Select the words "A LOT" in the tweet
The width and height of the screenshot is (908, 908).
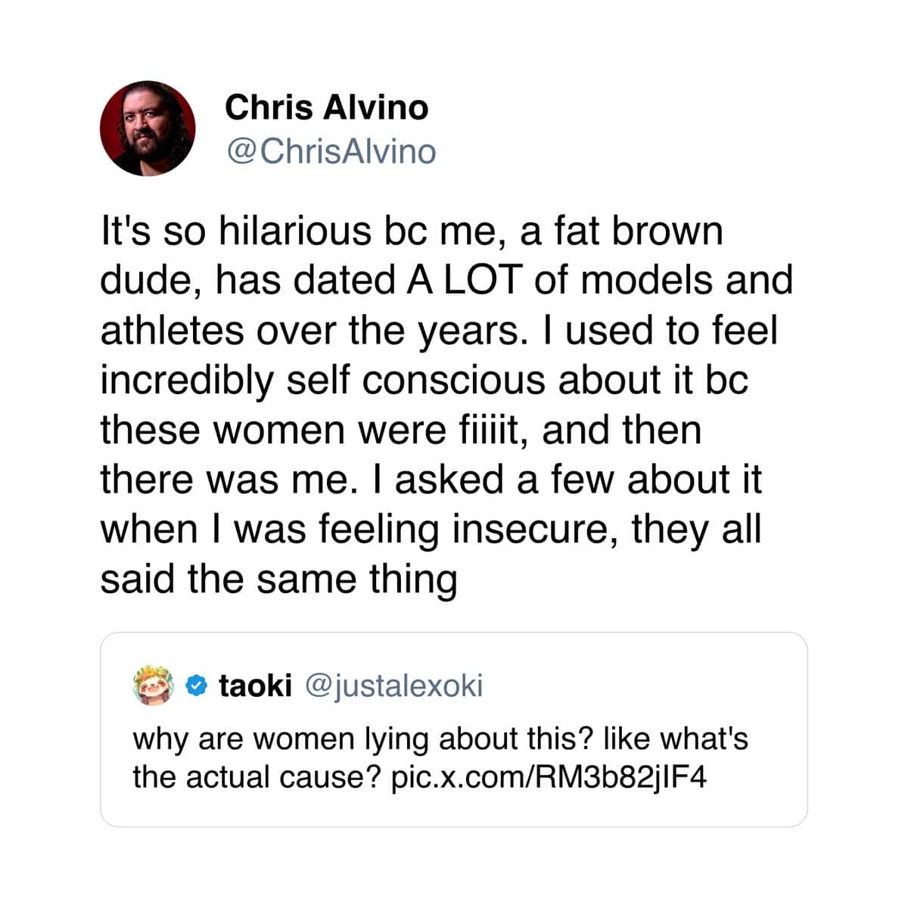coord(465,280)
